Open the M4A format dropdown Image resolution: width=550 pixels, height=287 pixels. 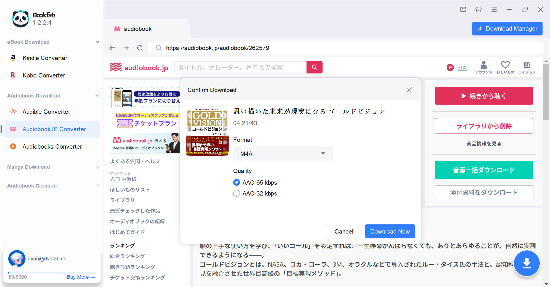[283, 154]
